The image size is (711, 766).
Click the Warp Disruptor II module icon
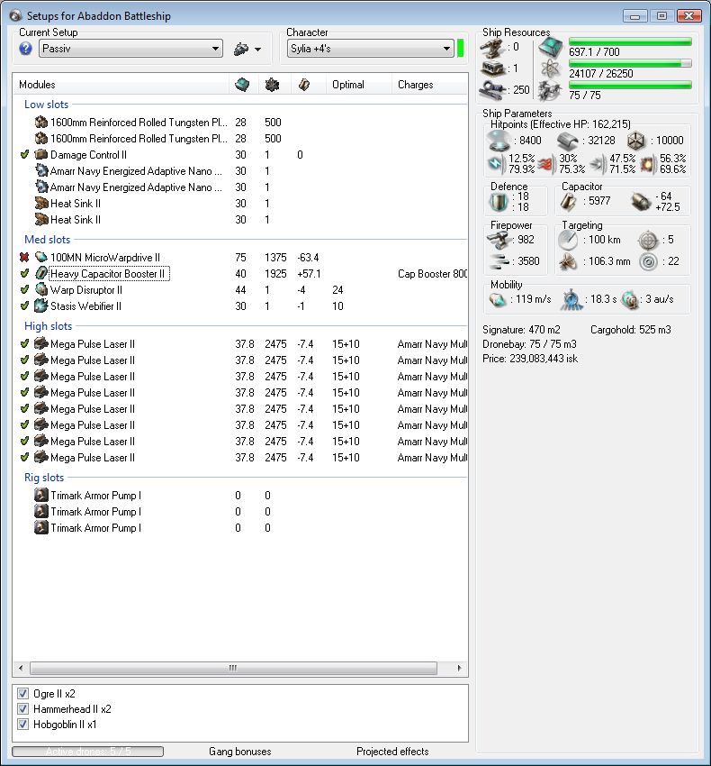point(41,289)
